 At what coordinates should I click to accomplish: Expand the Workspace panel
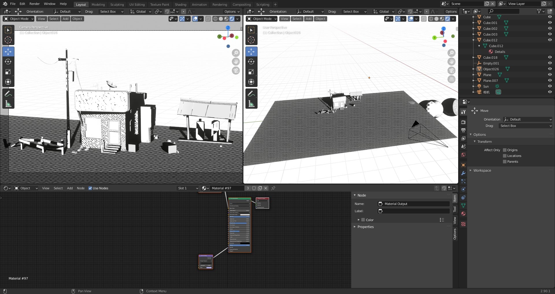click(x=482, y=171)
